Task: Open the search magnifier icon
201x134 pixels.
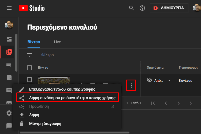Action: 131,8
